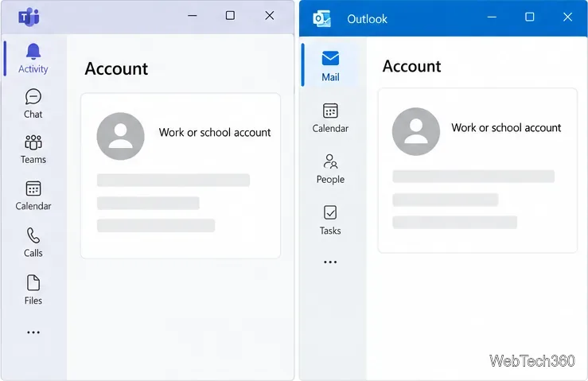This screenshot has height=381, width=588.
Task: Click profile avatar in Teams account card
Action: [120, 136]
